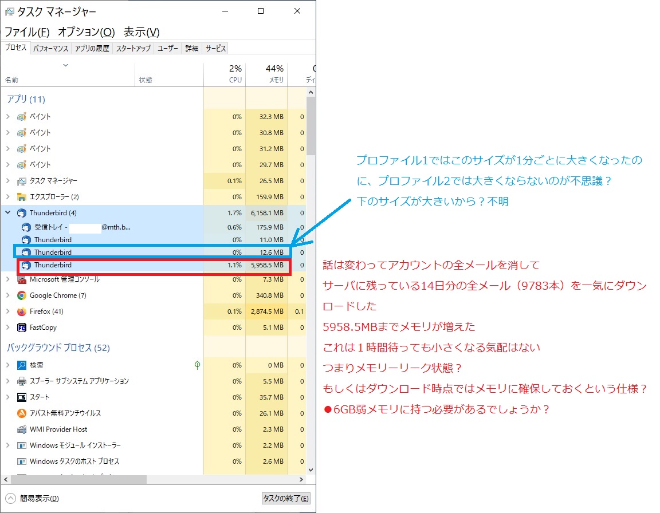Click the スプーラー サブシステム printer icon
The width and height of the screenshot is (660, 513).
22,381
